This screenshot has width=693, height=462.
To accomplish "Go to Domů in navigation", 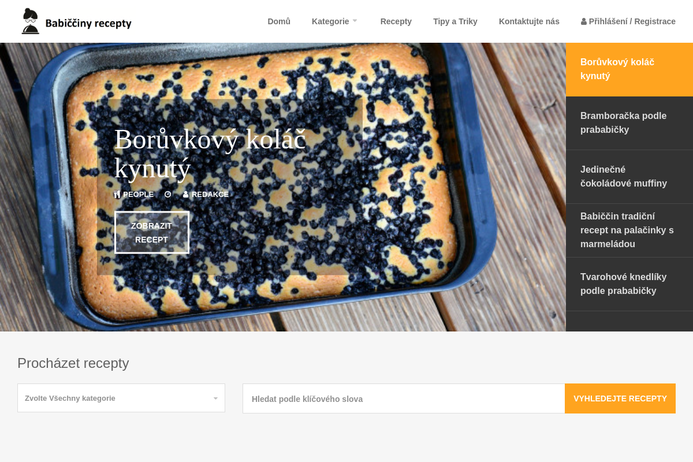I will tap(279, 21).
